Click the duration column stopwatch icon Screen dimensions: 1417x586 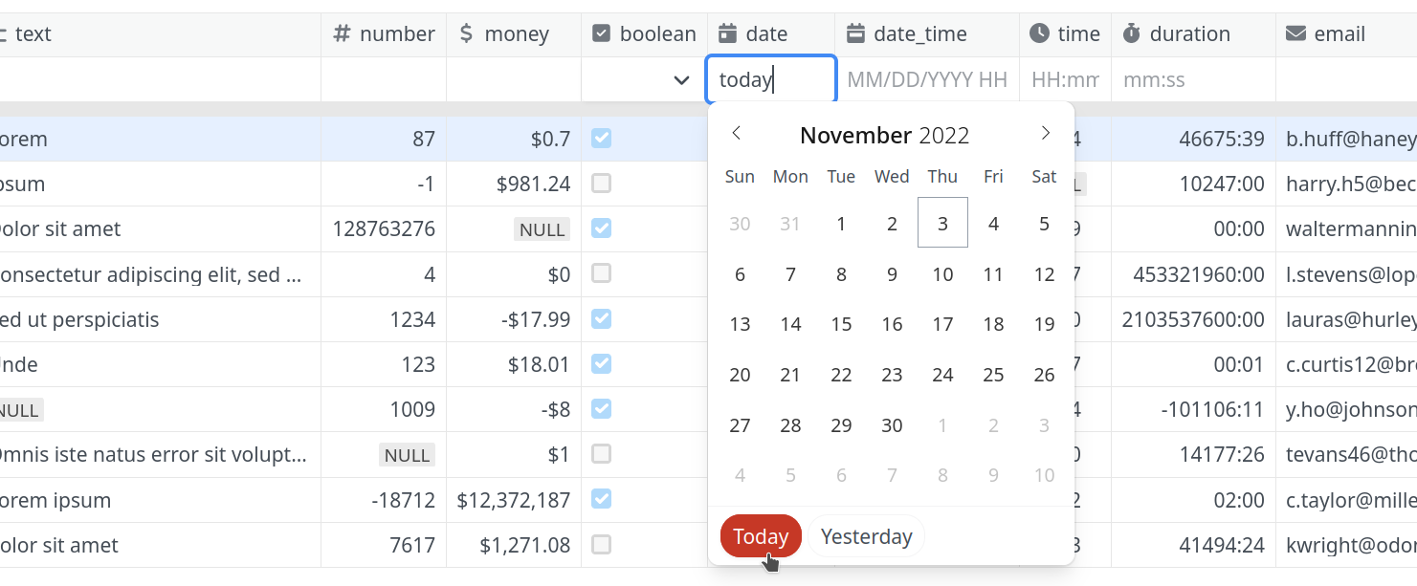click(1132, 34)
